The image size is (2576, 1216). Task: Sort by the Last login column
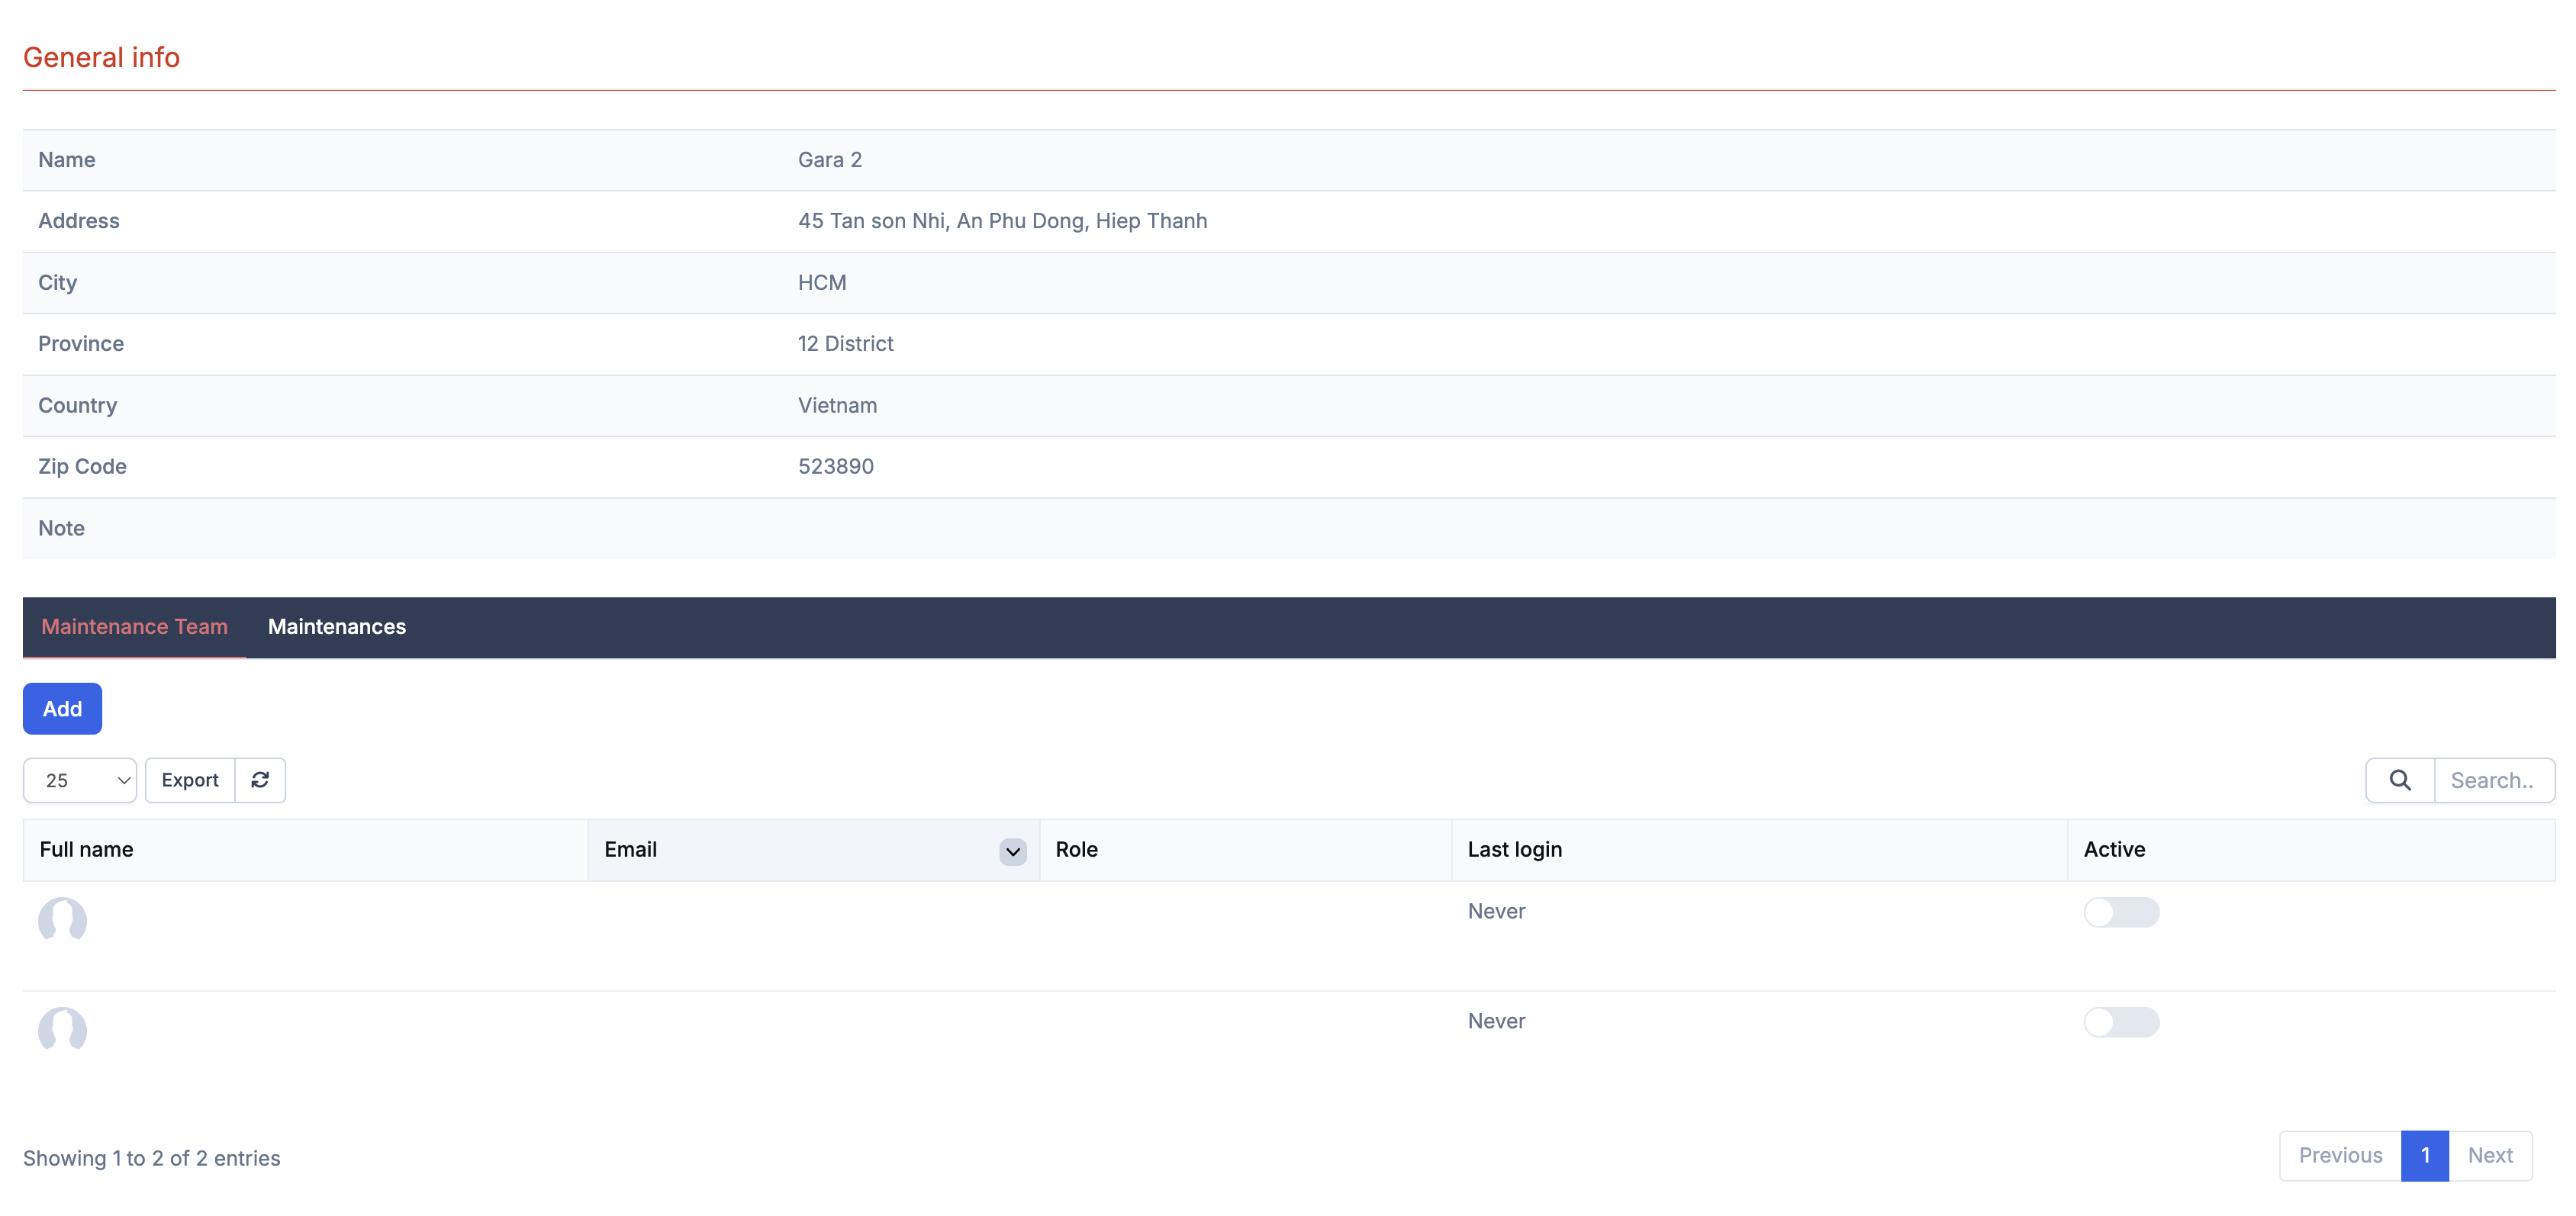tap(1514, 850)
